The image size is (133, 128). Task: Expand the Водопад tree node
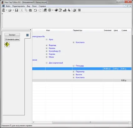tap(47, 45)
